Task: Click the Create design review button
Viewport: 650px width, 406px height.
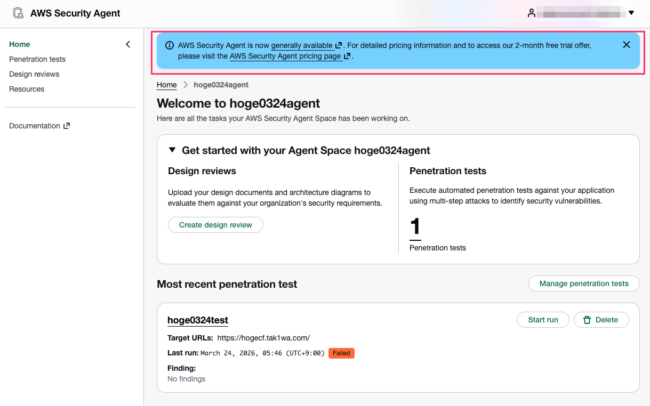Action: pos(215,225)
